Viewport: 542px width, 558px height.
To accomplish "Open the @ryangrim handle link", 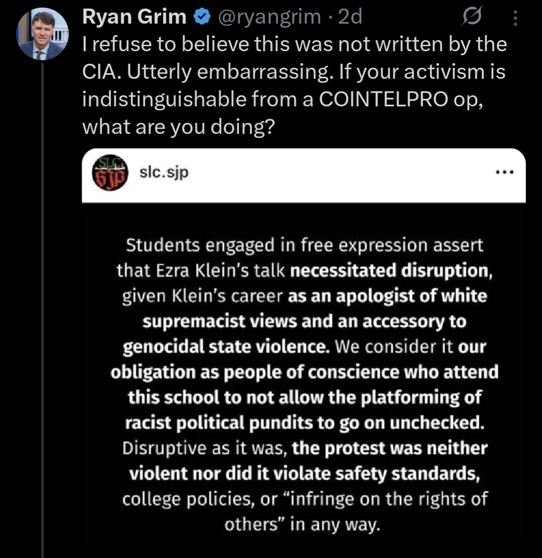I will (268, 17).
